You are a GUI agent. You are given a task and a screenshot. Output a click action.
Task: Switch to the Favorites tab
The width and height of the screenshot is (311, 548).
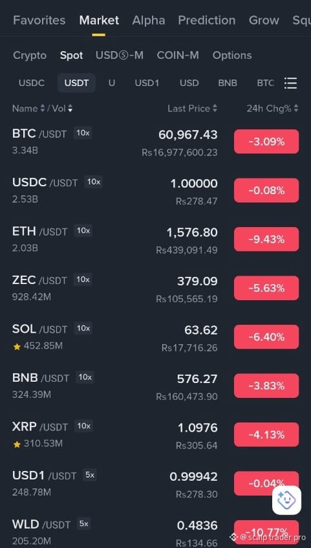point(39,20)
